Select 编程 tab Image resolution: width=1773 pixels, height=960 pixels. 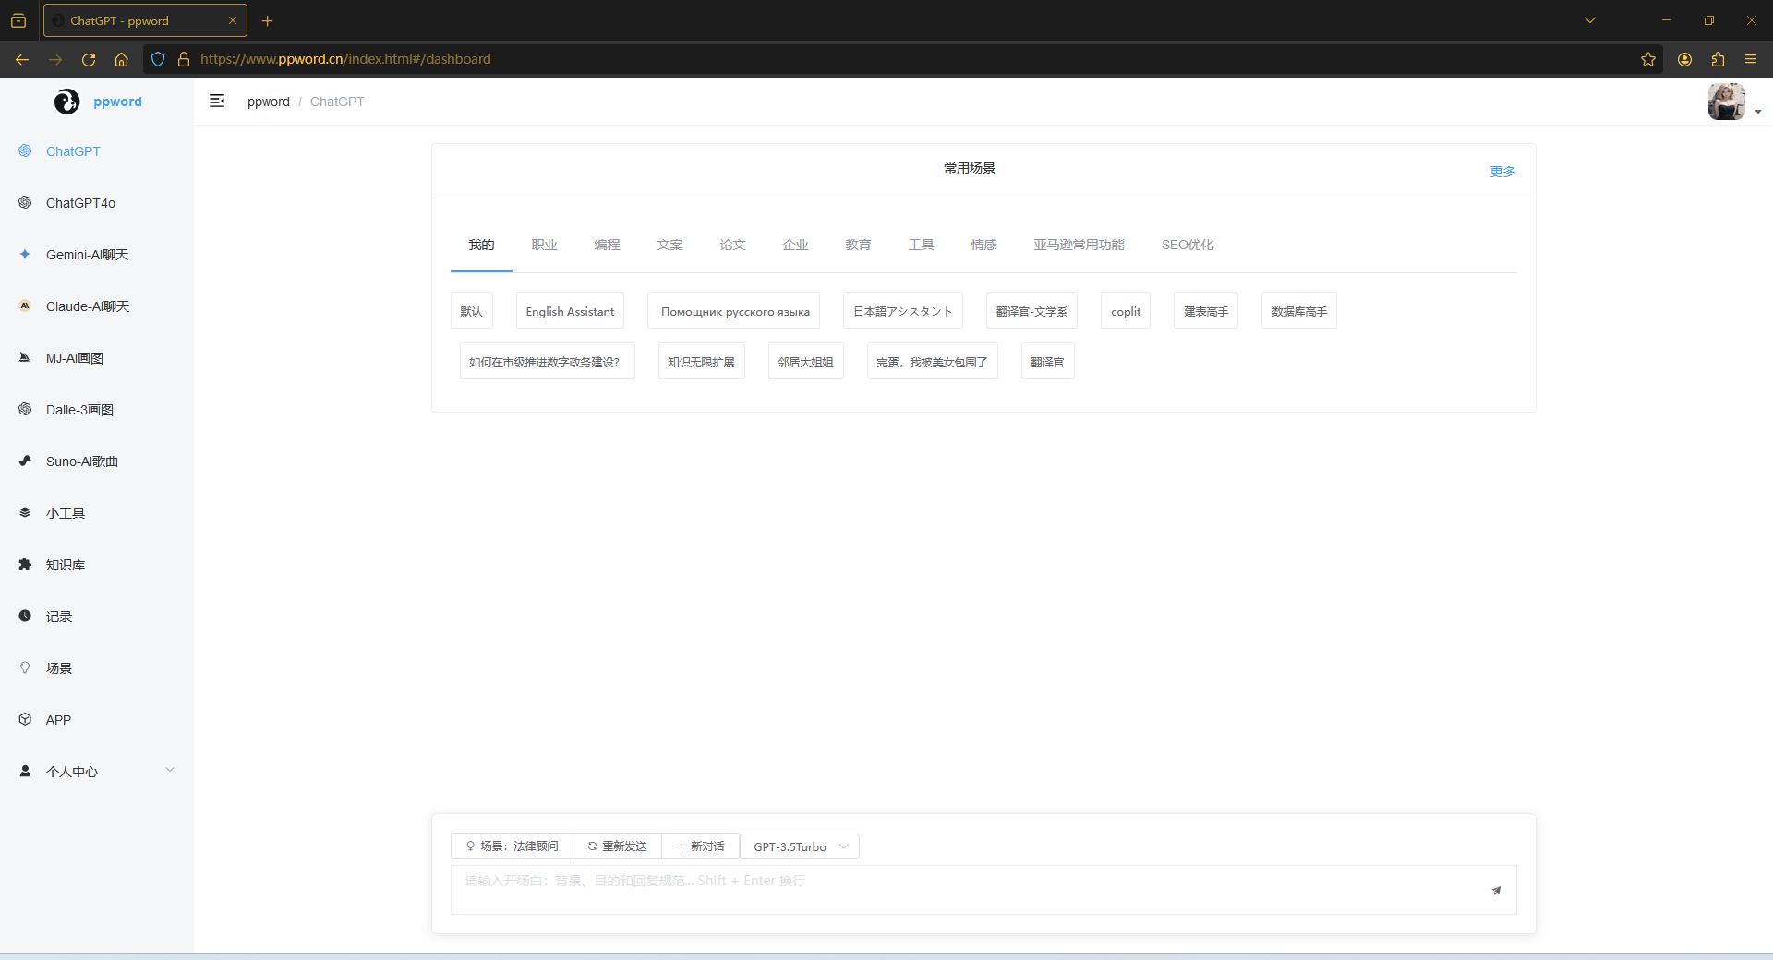[607, 245]
